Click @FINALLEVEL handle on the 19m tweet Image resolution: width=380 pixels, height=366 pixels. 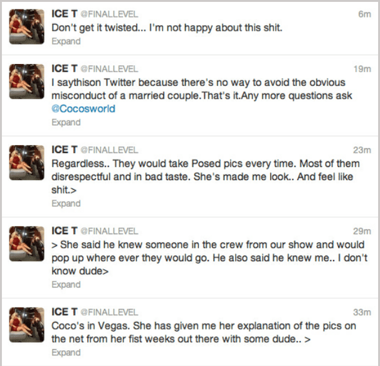[x=110, y=68]
